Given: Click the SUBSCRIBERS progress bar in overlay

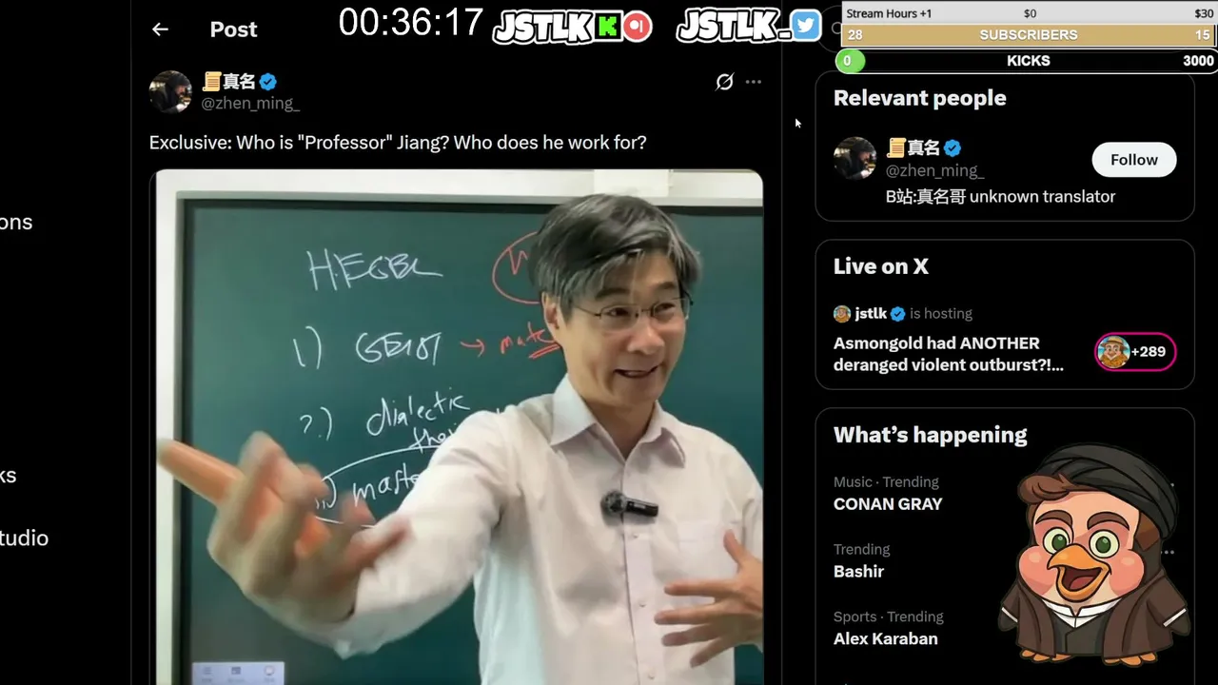Looking at the screenshot, I should (x=1029, y=34).
